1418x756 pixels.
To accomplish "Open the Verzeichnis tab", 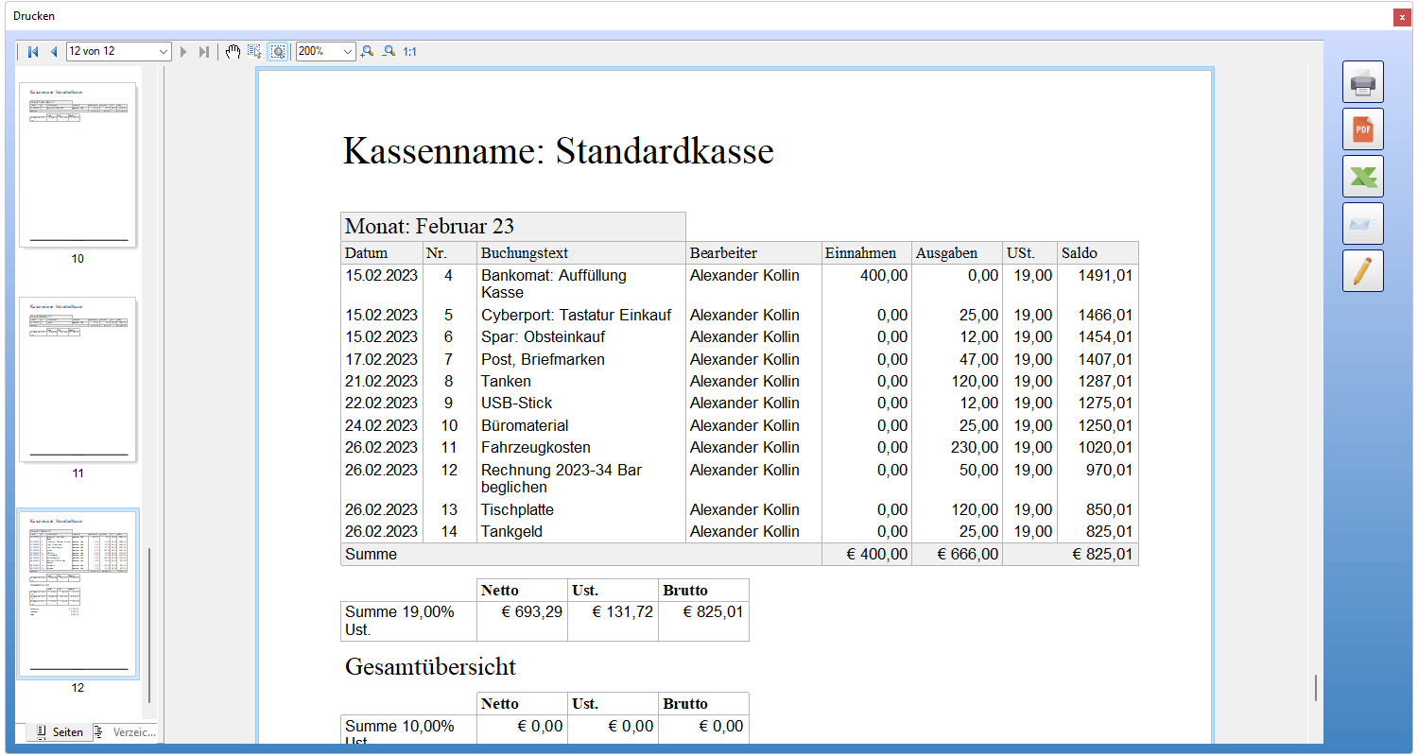I will pyautogui.click(x=126, y=732).
